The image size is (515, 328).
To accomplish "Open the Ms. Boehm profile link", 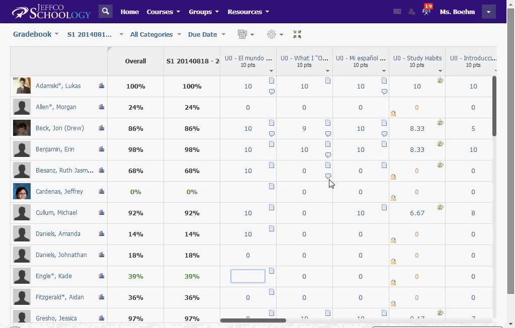I will tap(457, 12).
